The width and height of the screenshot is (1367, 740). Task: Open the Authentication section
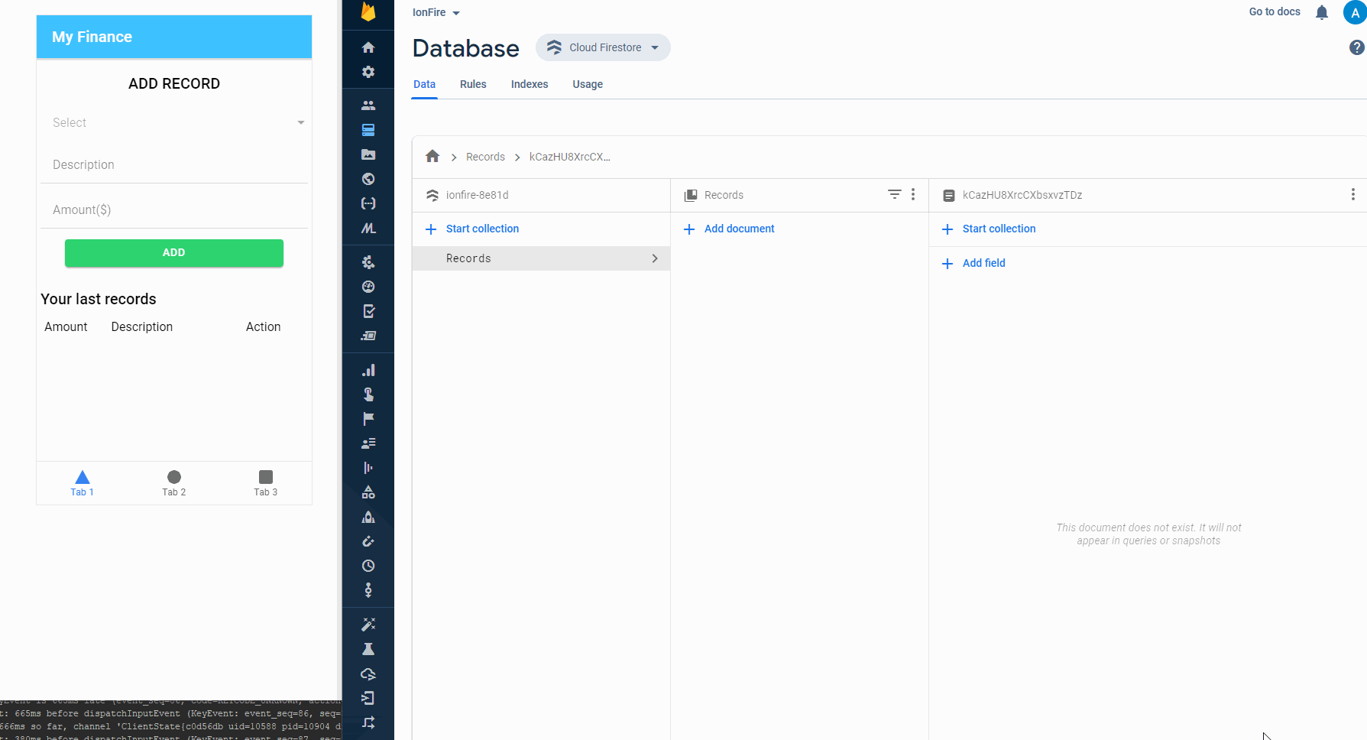(368, 104)
